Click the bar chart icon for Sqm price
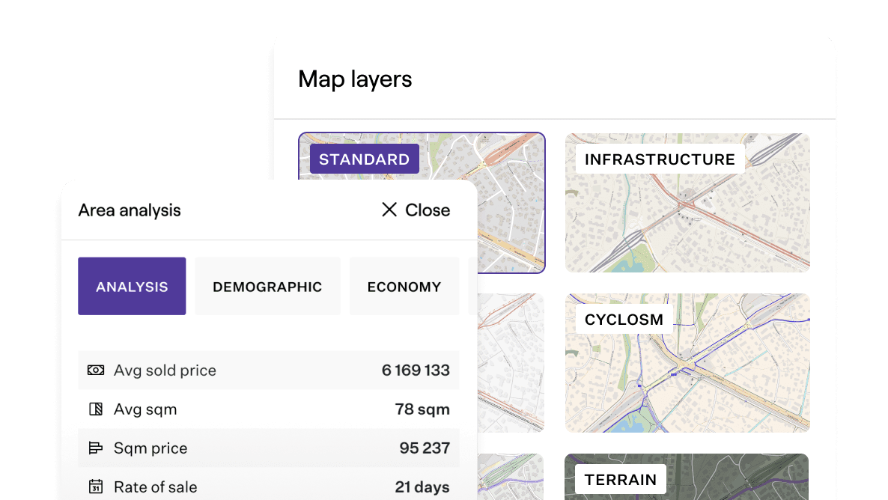Screen dimensions: 888x500 point(96,448)
